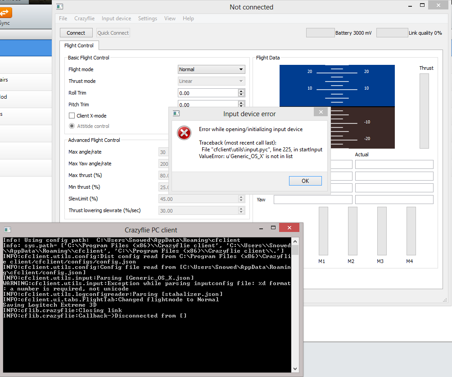The image size is (452, 377).
Task: Click OK in the Input device error dialog
Action: tap(305, 181)
